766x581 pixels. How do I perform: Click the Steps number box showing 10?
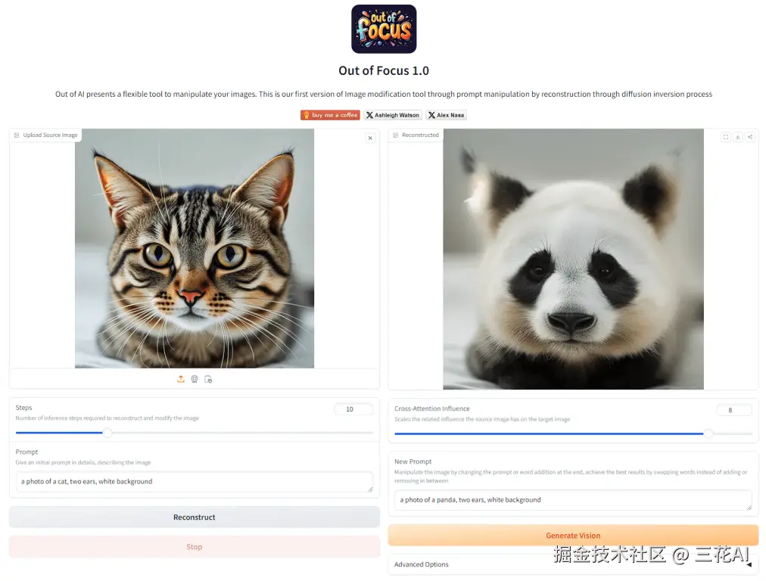pyautogui.click(x=353, y=409)
